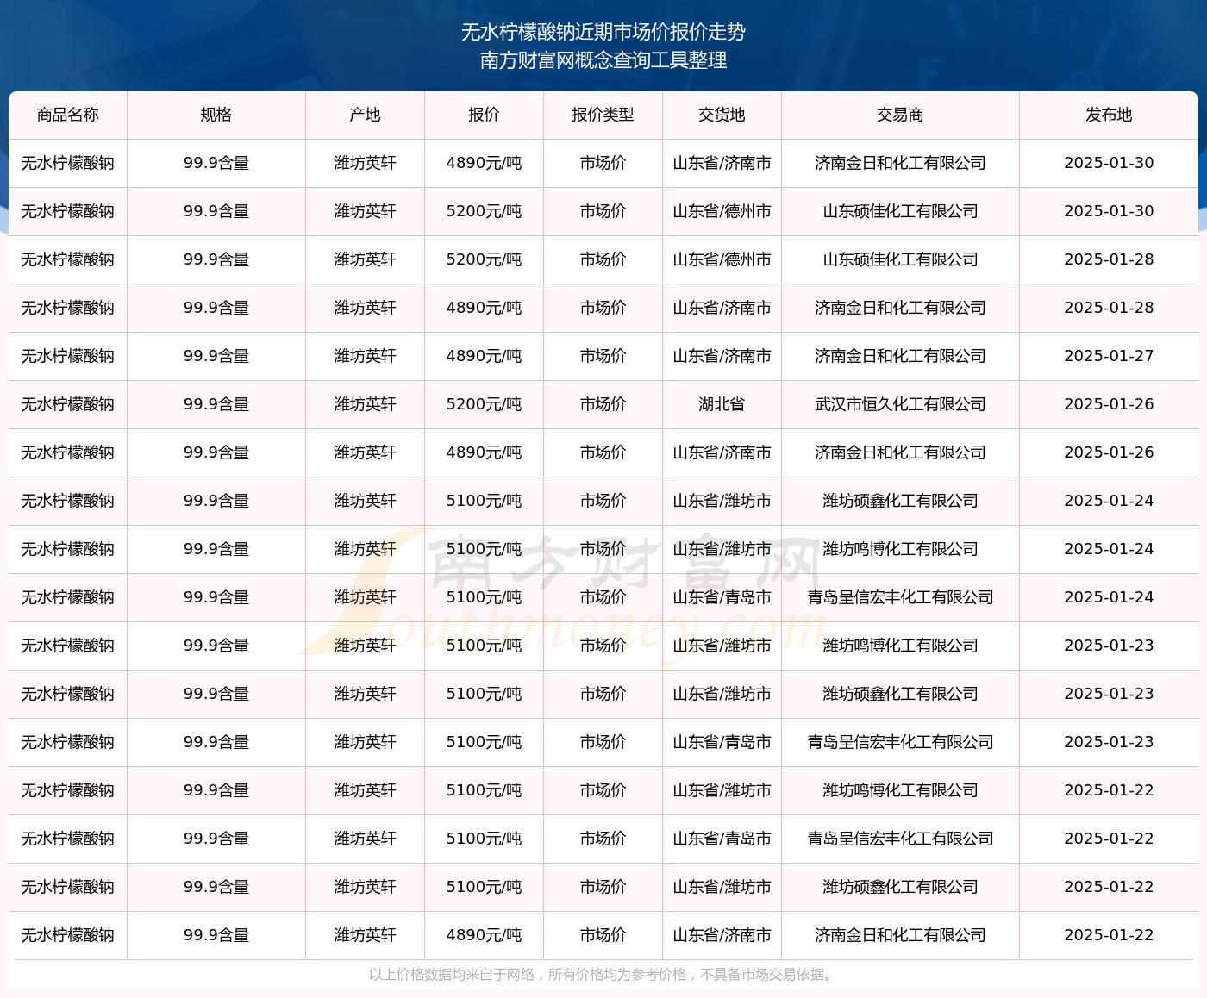Click the trader 武汉市恒久化工有限公司
1207x998 pixels.
pyautogui.click(x=900, y=404)
